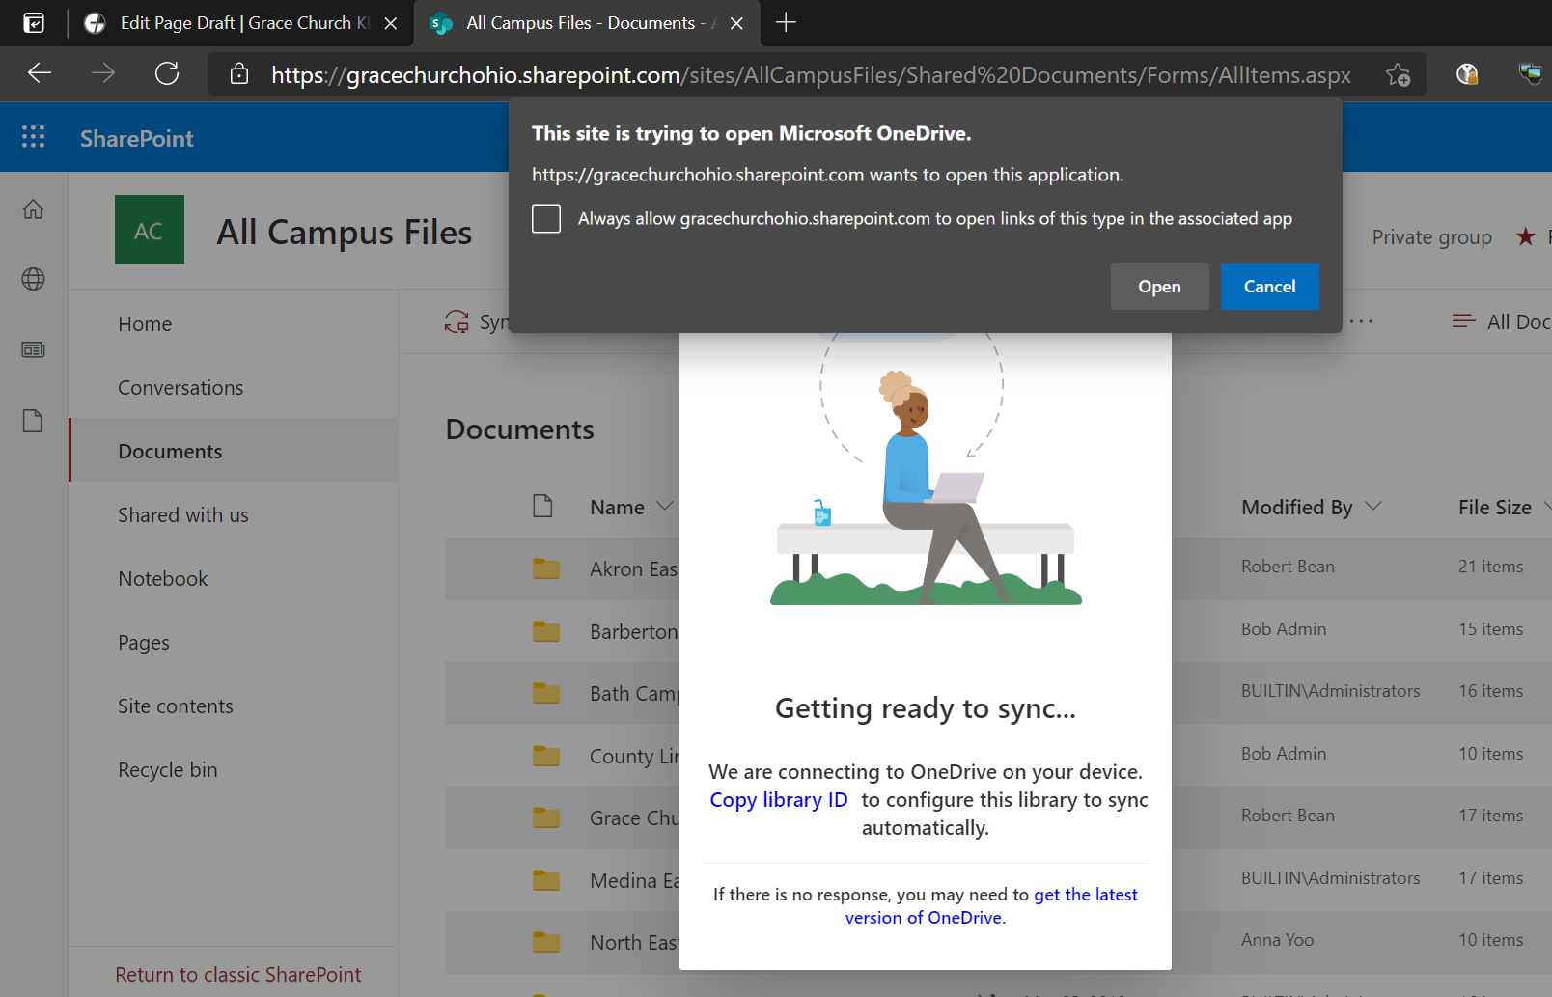Open the command bar more options ellipsis
This screenshot has height=997, width=1552.
(x=1361, y=321)
